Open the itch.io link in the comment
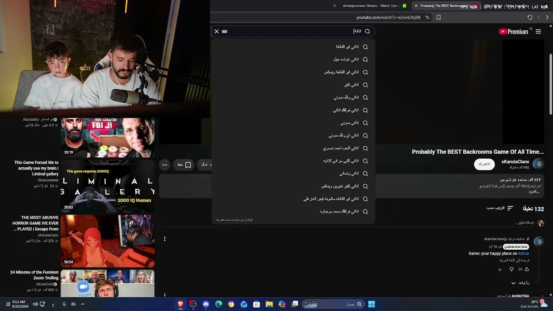 (523, 254)
